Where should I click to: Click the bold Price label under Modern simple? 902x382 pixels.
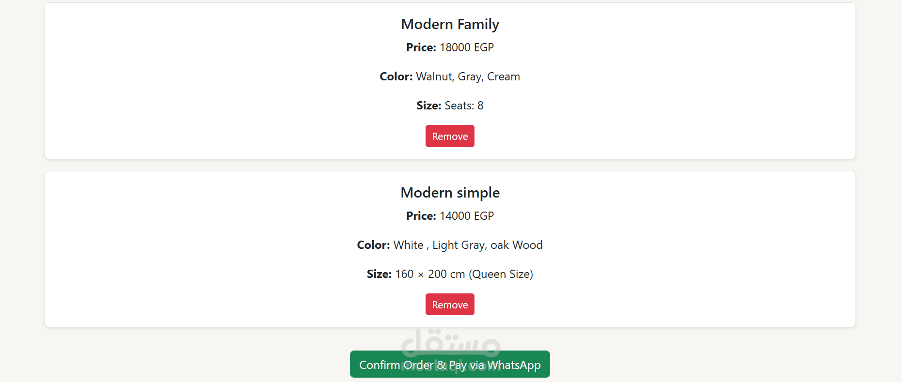click(x=421, y=216)
